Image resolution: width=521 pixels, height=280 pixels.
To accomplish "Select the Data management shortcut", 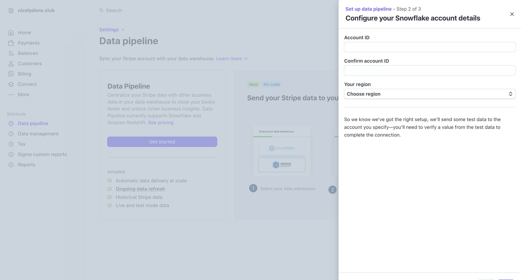I will click(x=38, y=134).
